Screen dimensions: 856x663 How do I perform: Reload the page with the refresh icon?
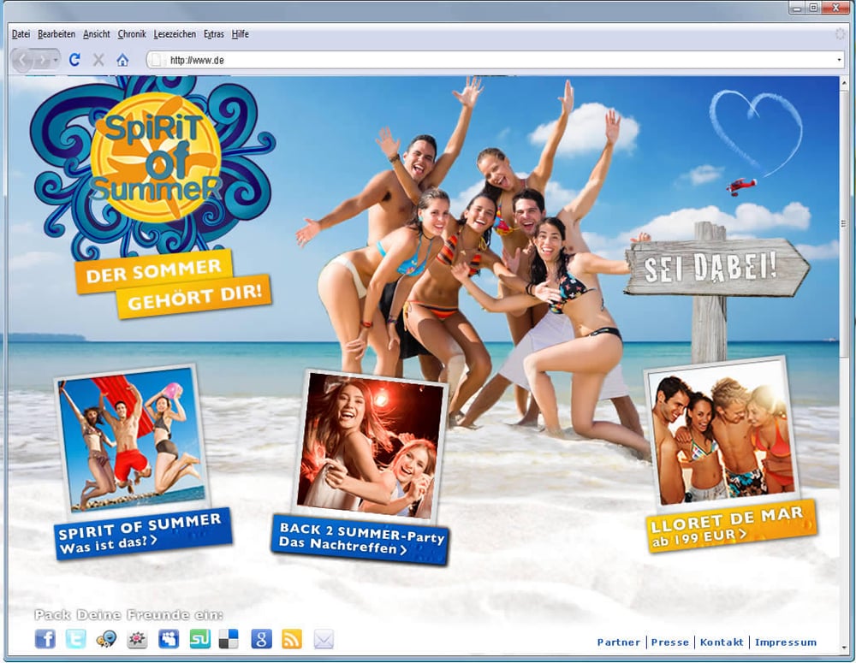[74, 60]
